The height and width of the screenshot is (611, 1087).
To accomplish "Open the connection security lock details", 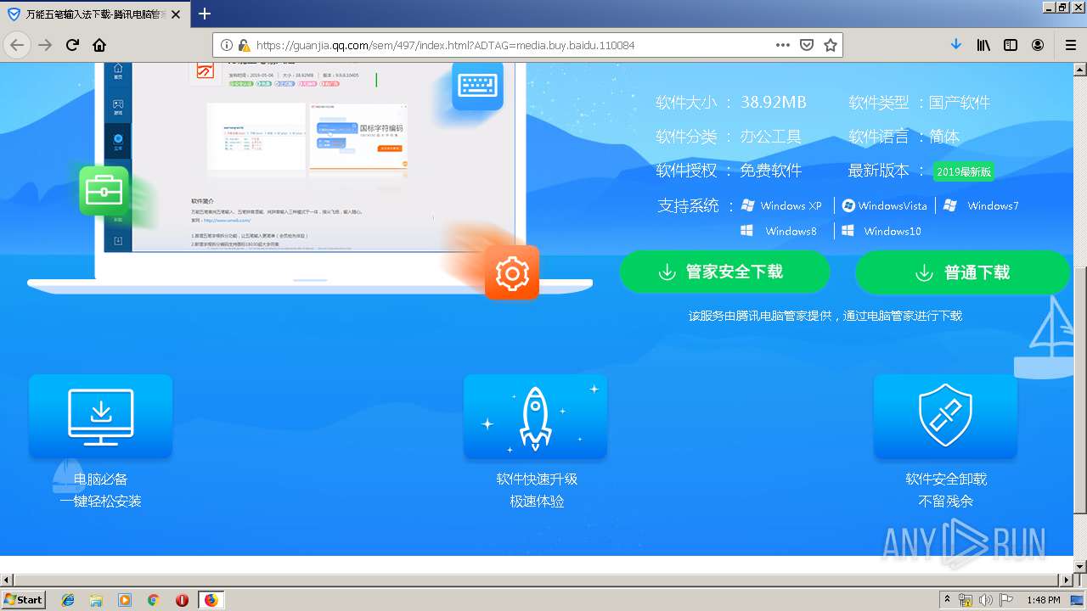I will (244, 45).
